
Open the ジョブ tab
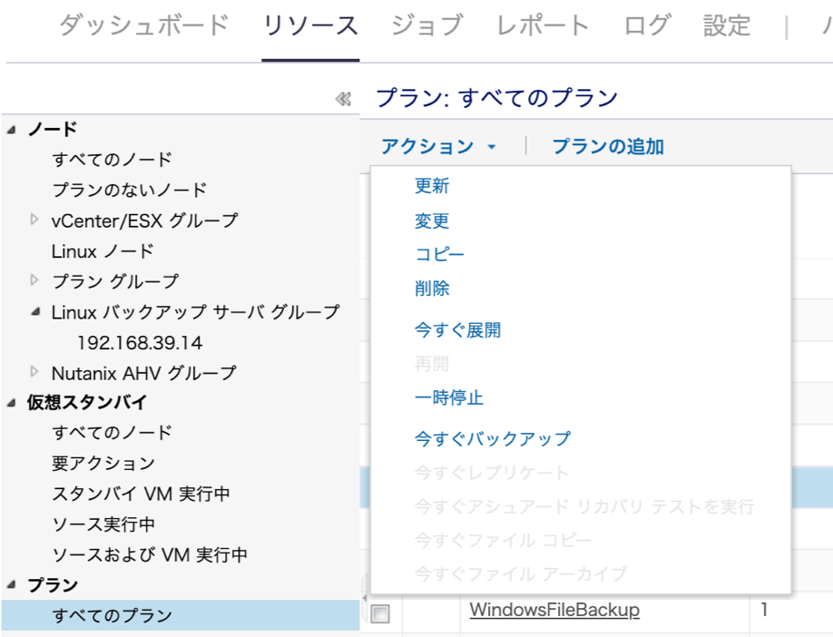tap(427, 25)
